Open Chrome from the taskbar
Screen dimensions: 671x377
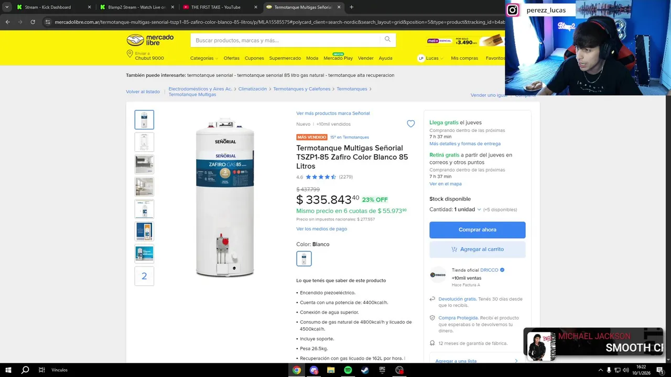pos(297,370)
